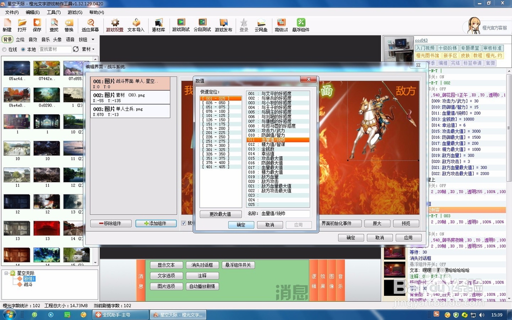Viewport: 512px width, 320px height.
Task: Click 应用 in the 编辑界面 dialog
Action: (x=408, y=238)
